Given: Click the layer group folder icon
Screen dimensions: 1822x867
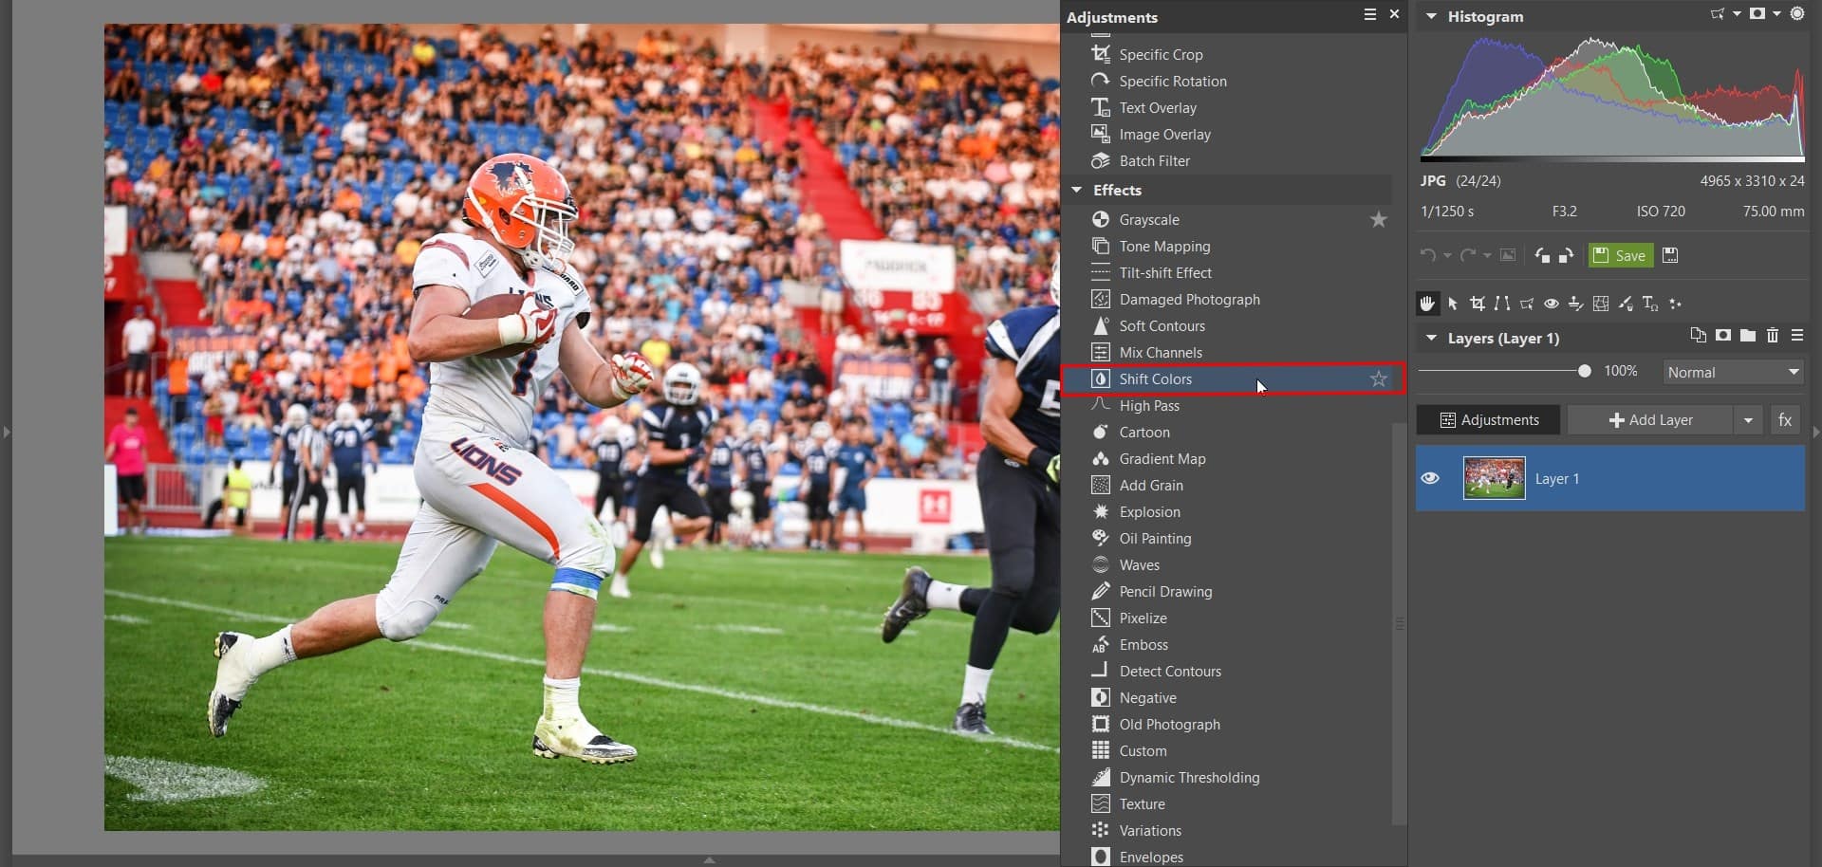Looking at the screenshot, I should pyautogui.click(x=1747, y=336).
